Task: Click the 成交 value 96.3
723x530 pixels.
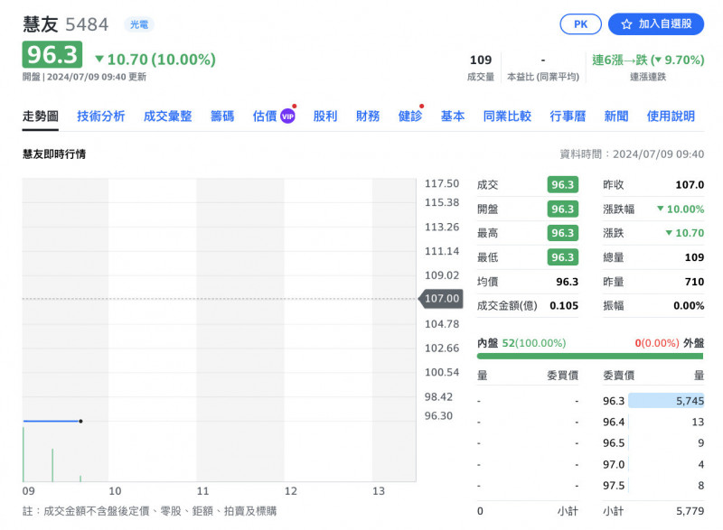Action: [x=562, y=185]
